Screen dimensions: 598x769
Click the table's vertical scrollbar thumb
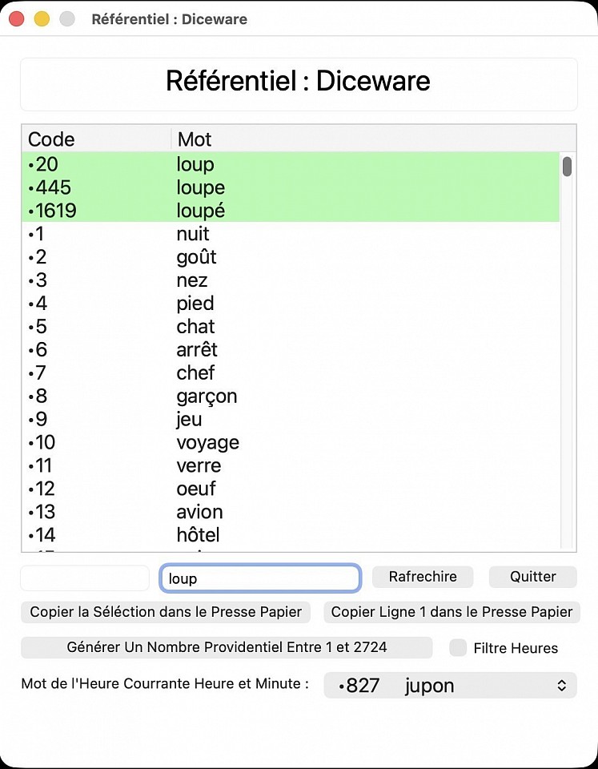click(567, 167)
